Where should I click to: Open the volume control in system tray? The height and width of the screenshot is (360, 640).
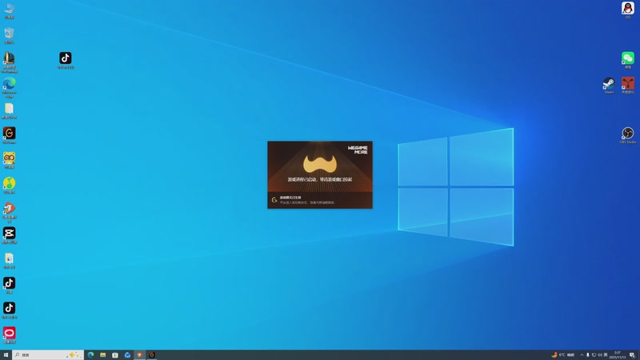pos(600,355)
